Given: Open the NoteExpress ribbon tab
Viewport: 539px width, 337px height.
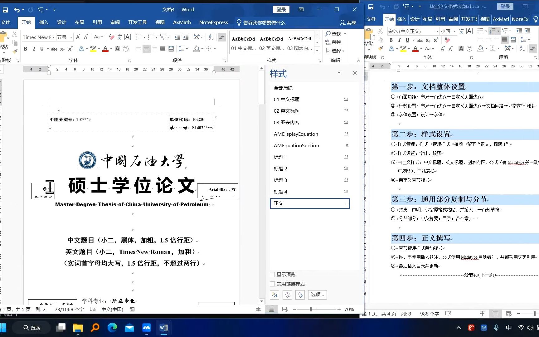Looking at the screenshot, I should click(213, 22).
